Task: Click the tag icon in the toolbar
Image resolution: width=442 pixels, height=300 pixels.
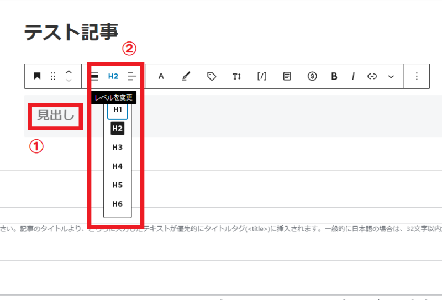Action: pyautogui.click(x=211, y=76)
